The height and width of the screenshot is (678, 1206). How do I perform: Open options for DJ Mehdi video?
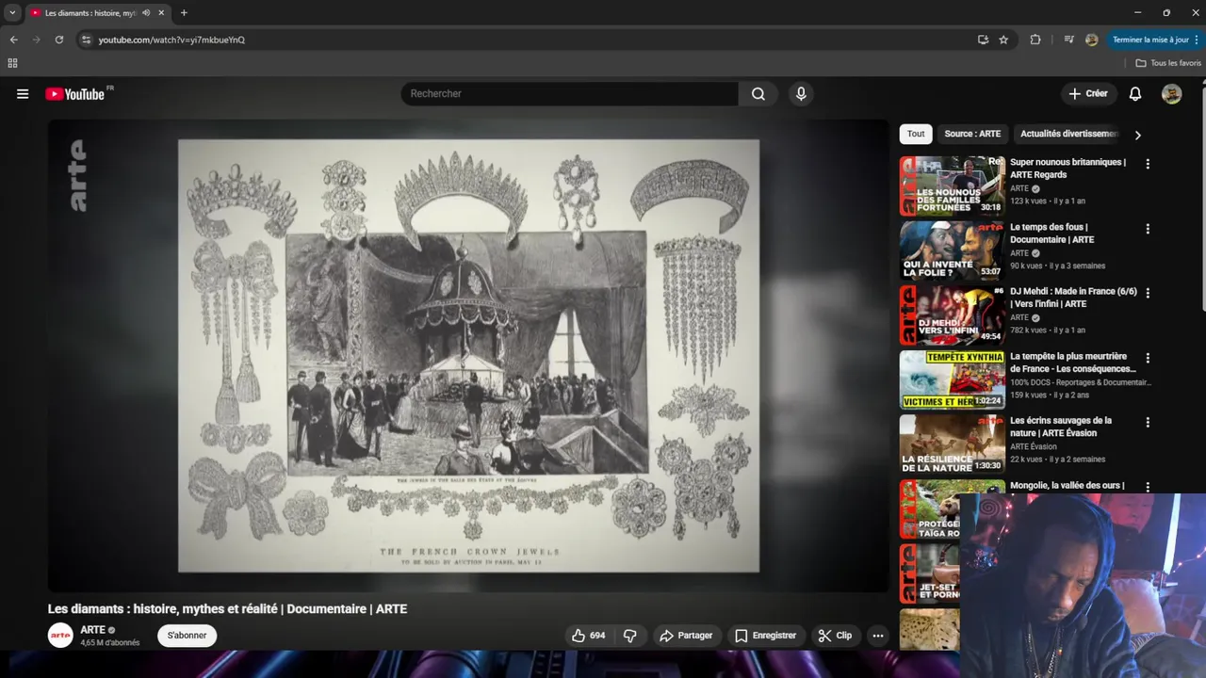[1148, 293]
